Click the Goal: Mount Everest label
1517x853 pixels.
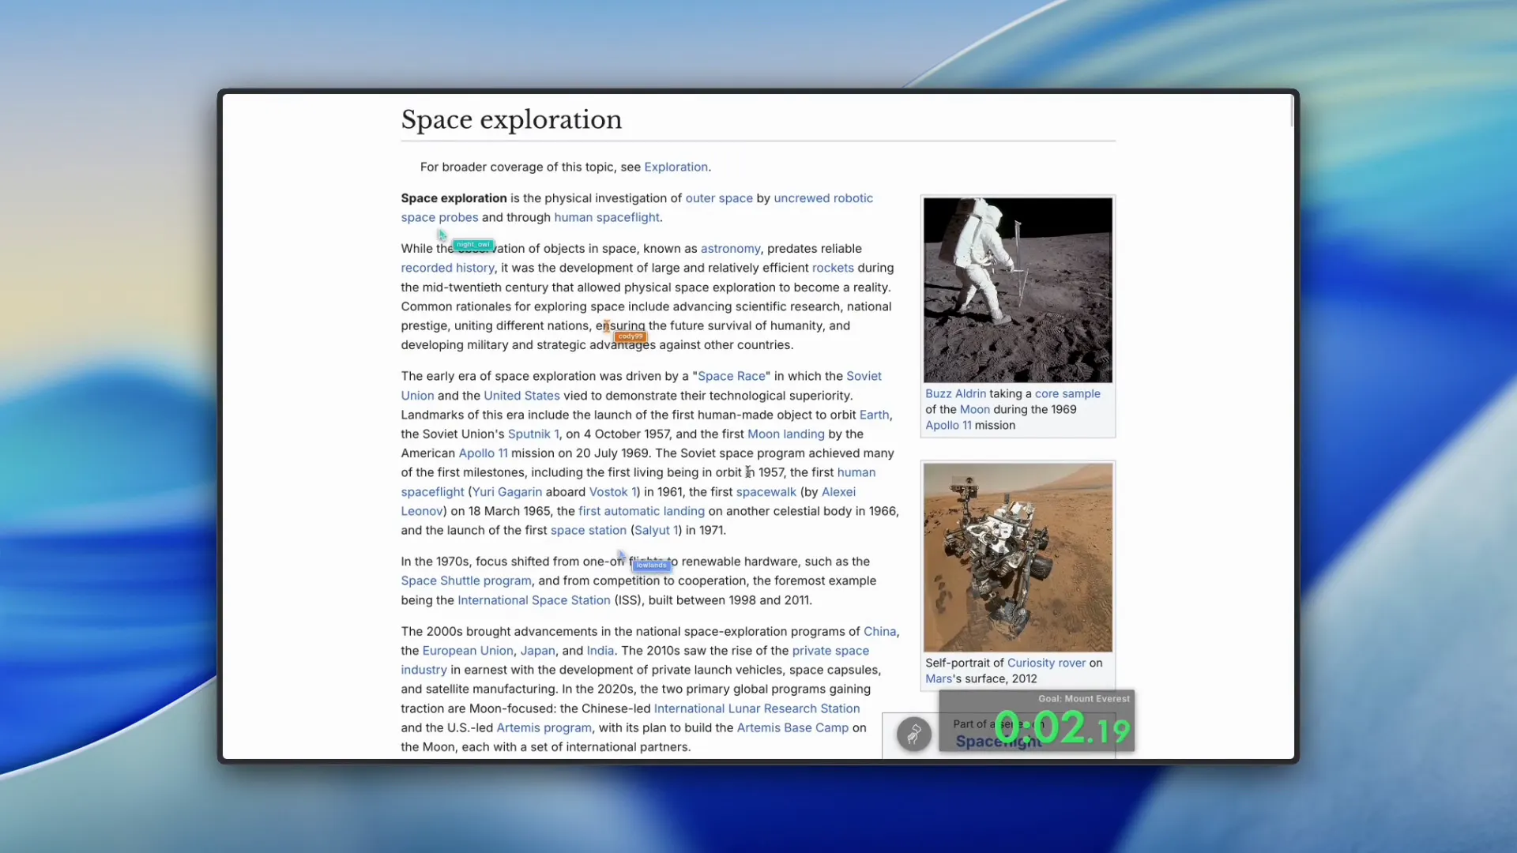tap(1084, 699)
